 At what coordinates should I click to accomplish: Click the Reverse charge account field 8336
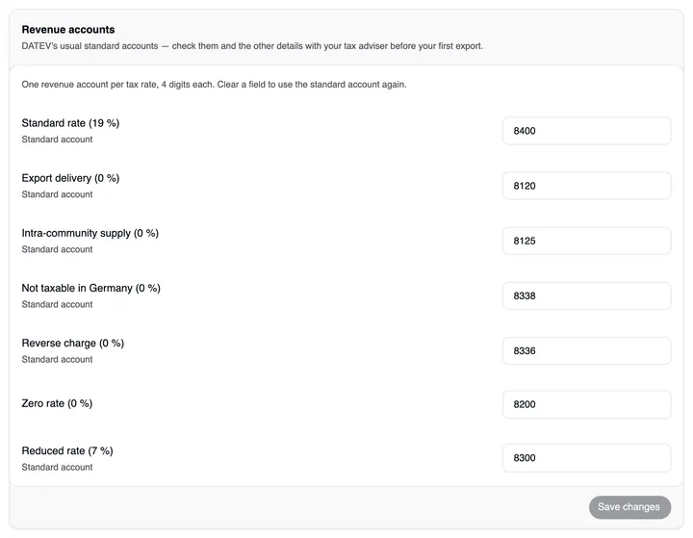tap(586, 351)
